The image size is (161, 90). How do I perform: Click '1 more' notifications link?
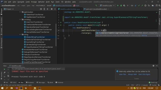pyautogui.click(x=136, y=78)
